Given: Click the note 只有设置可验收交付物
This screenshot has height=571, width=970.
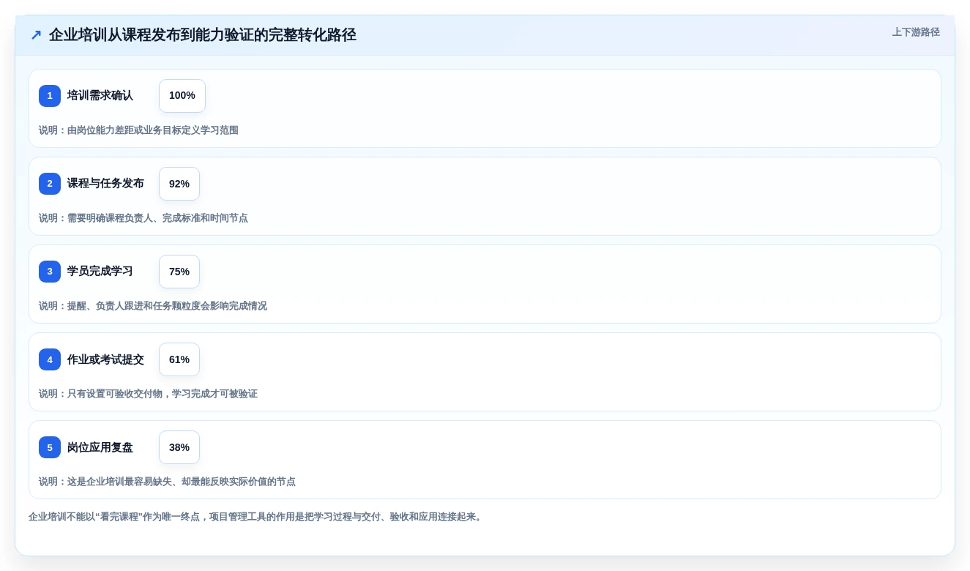Looking at the screenshot, I should [x=148, y=394].
